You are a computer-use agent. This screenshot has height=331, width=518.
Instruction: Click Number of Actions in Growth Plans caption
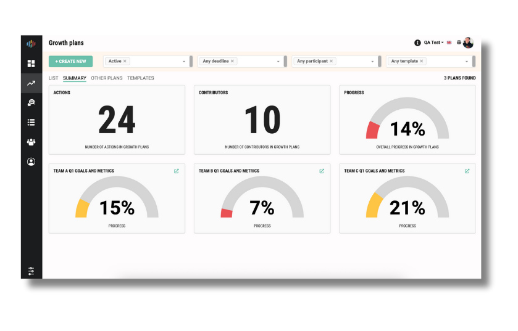pyautogui.click(x=117, y=147)
